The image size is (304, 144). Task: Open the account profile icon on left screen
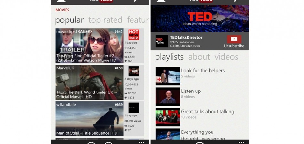click(61, 1)
